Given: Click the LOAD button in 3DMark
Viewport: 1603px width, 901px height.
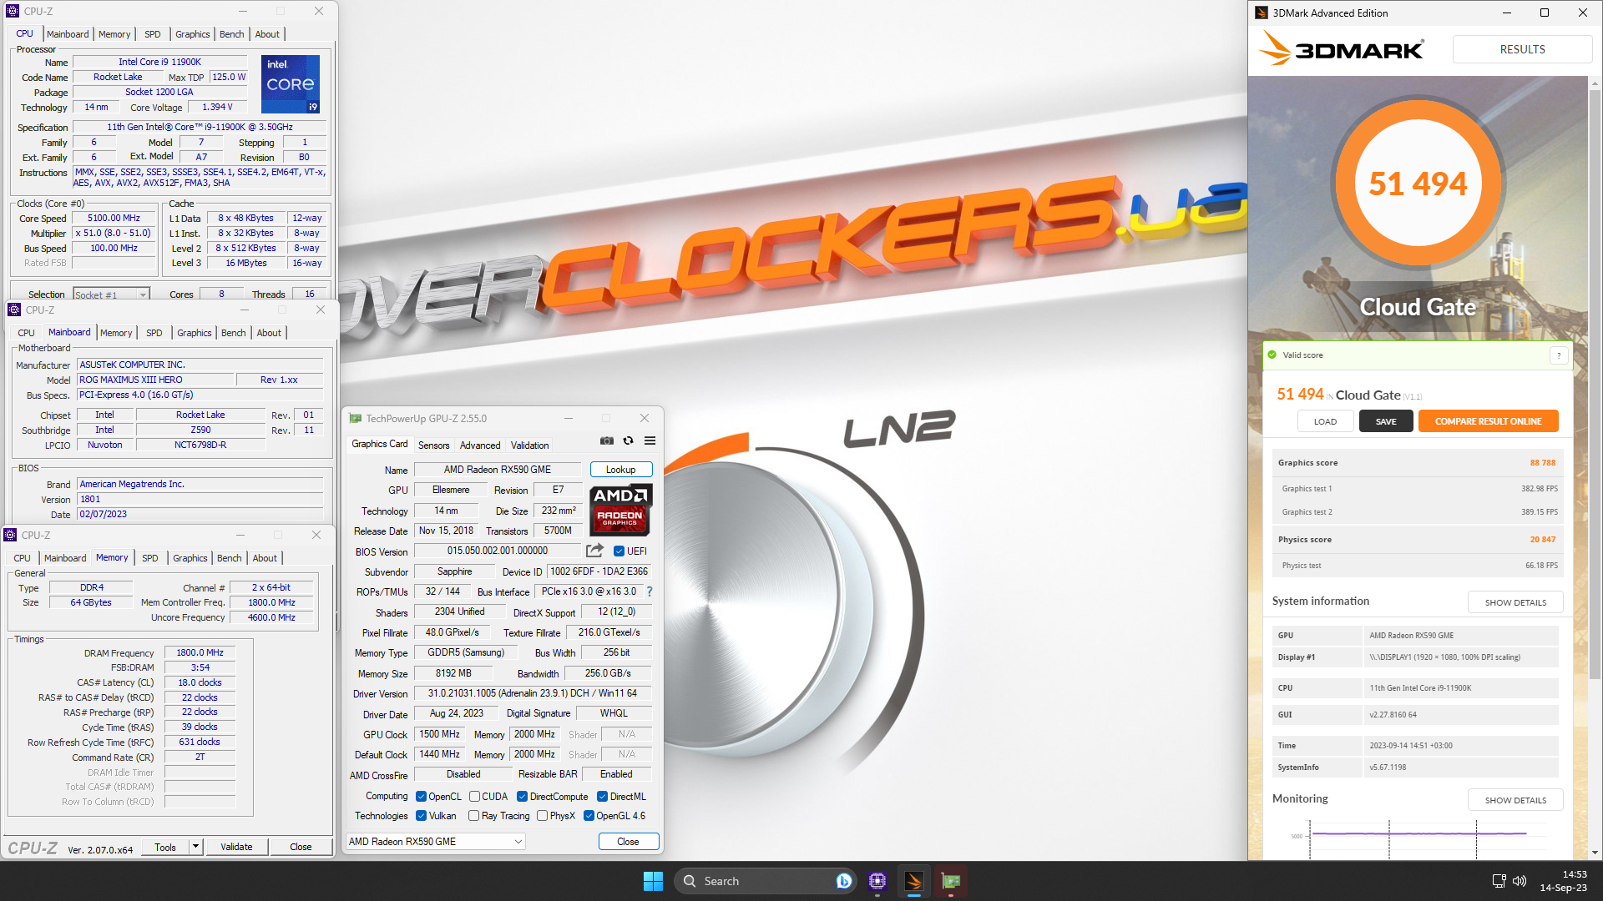Looking at the screenshot, I should pos(1325,421).
